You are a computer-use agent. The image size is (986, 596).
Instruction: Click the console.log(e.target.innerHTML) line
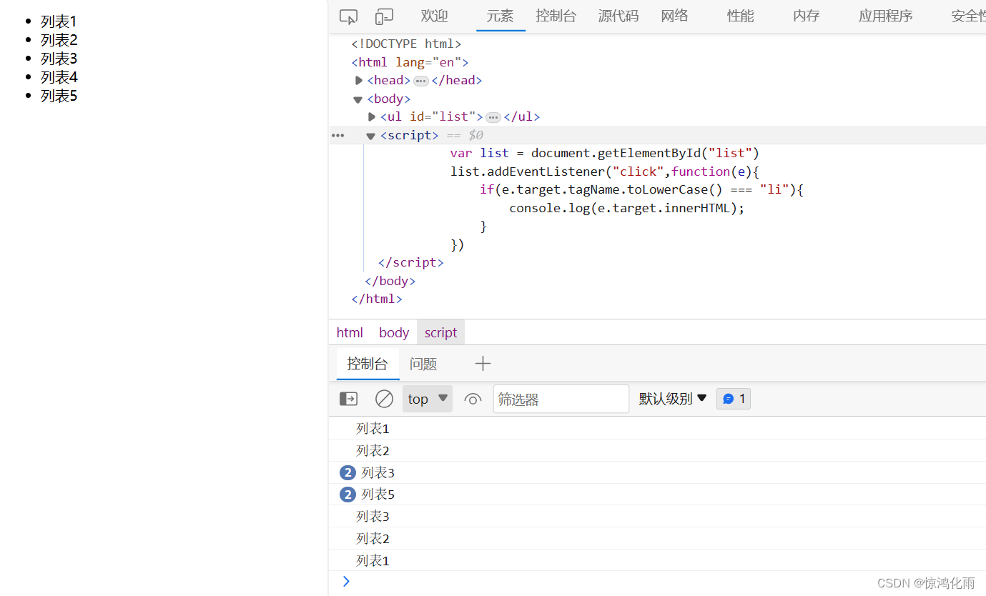627,208
